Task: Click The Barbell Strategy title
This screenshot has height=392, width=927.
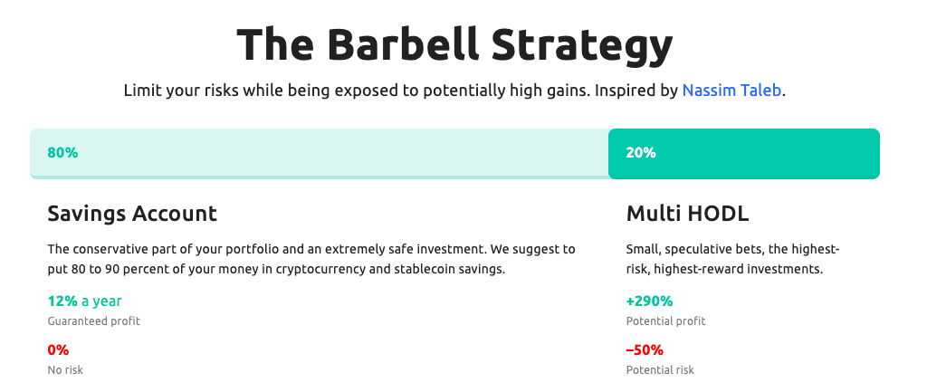Action: point(454,45)
